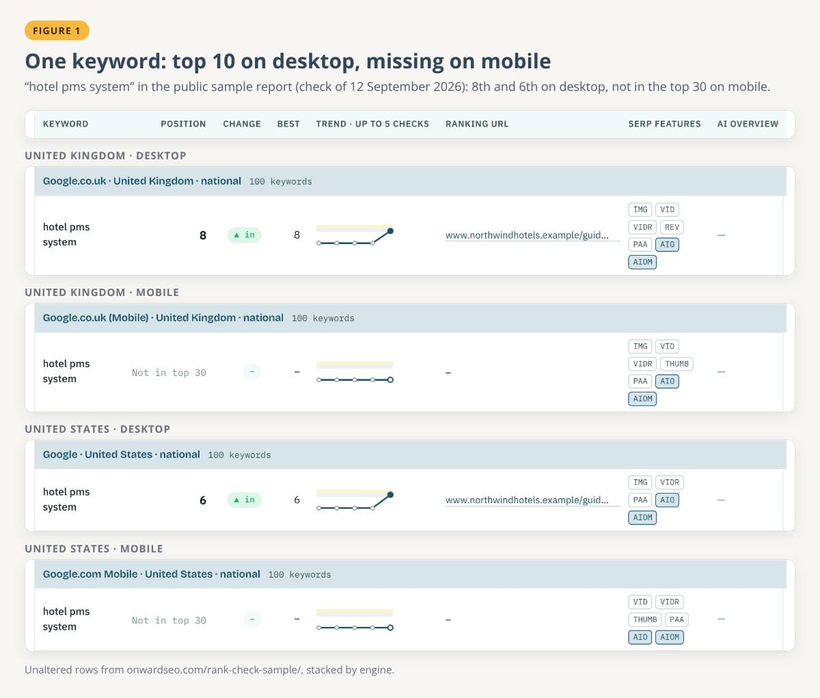820x698 pixels.
Task: Click the AIO badge in the UK desktop row
Action: [x=668, y=245]
